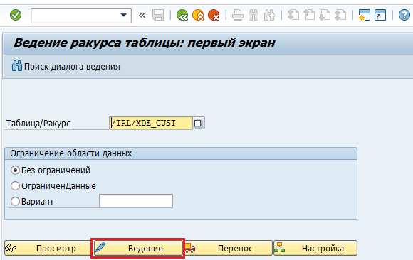This screenshot has width=413, height=260.
Task: Go to Next Page icon
Action: coord(325,15)
